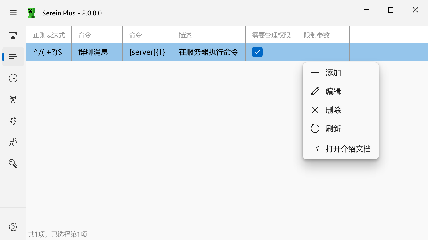
Task: Click the X icon beside 删除
Action: click(315, 110)
